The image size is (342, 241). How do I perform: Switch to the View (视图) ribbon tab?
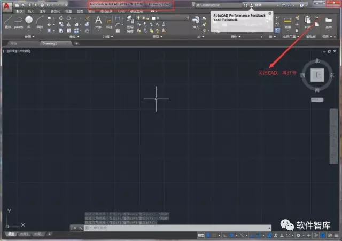[68, 11]
